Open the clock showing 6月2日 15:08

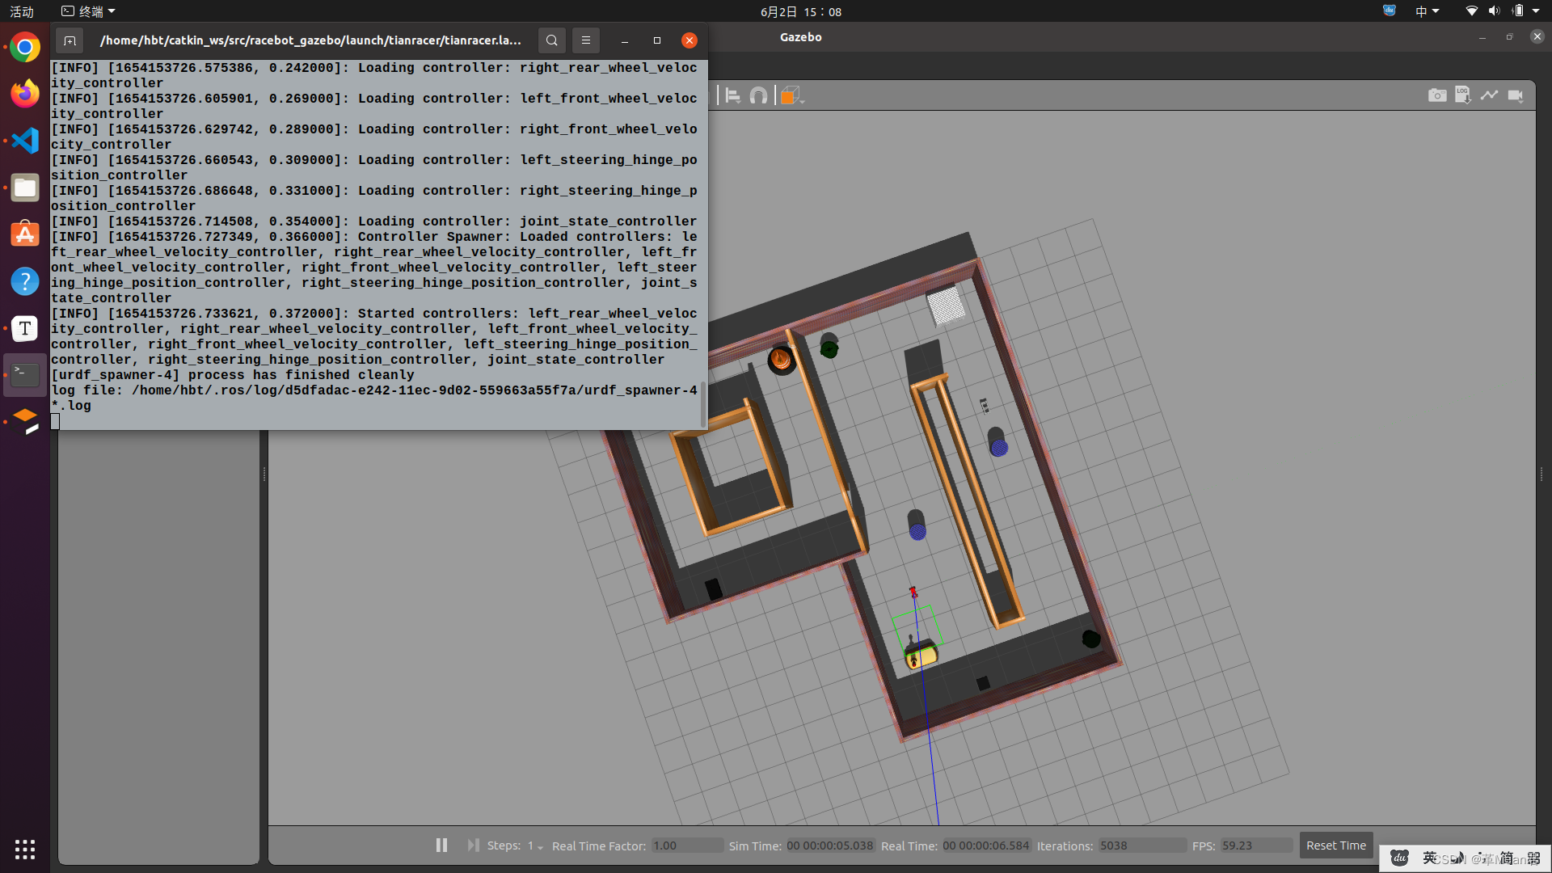pos(800,11)
